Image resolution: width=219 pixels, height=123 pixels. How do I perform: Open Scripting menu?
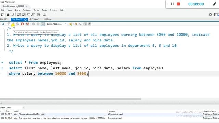coord(53,10)
